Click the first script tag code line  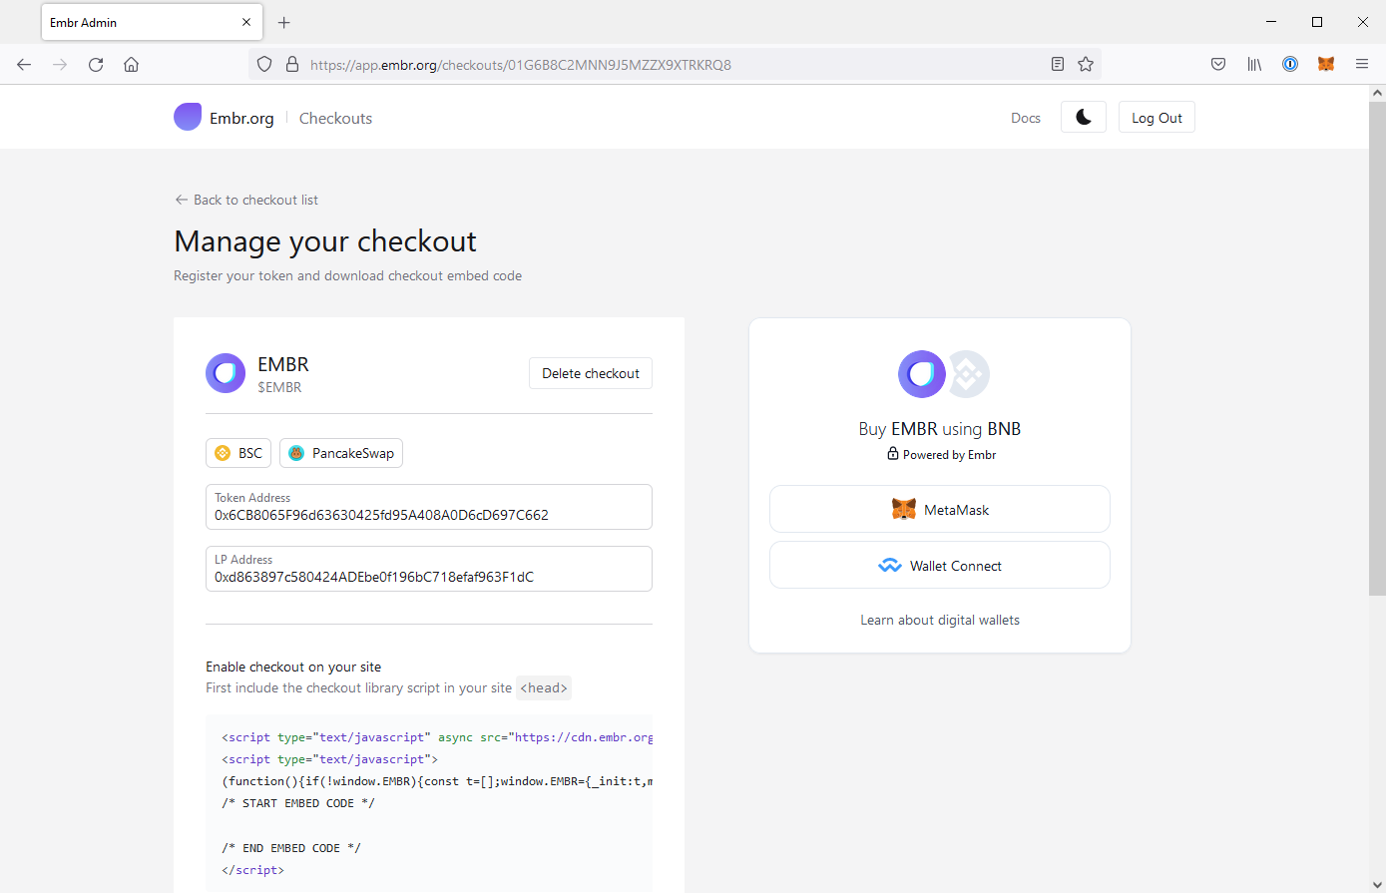click(437, 737)
